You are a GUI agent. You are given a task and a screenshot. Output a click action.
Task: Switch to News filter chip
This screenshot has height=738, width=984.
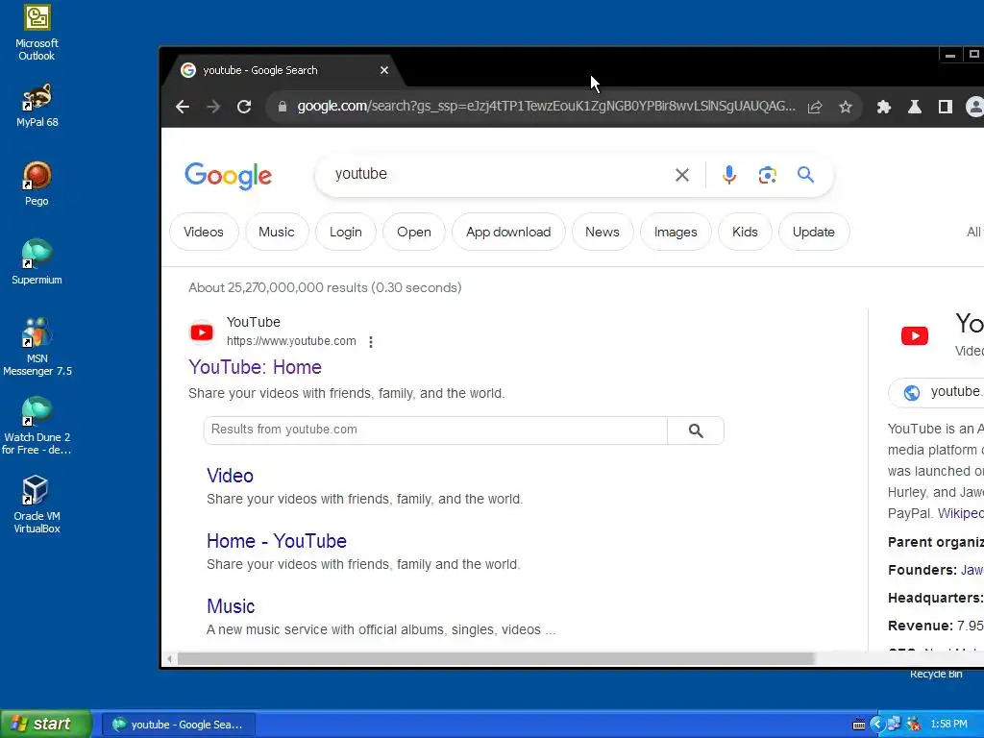pos(602,233)
